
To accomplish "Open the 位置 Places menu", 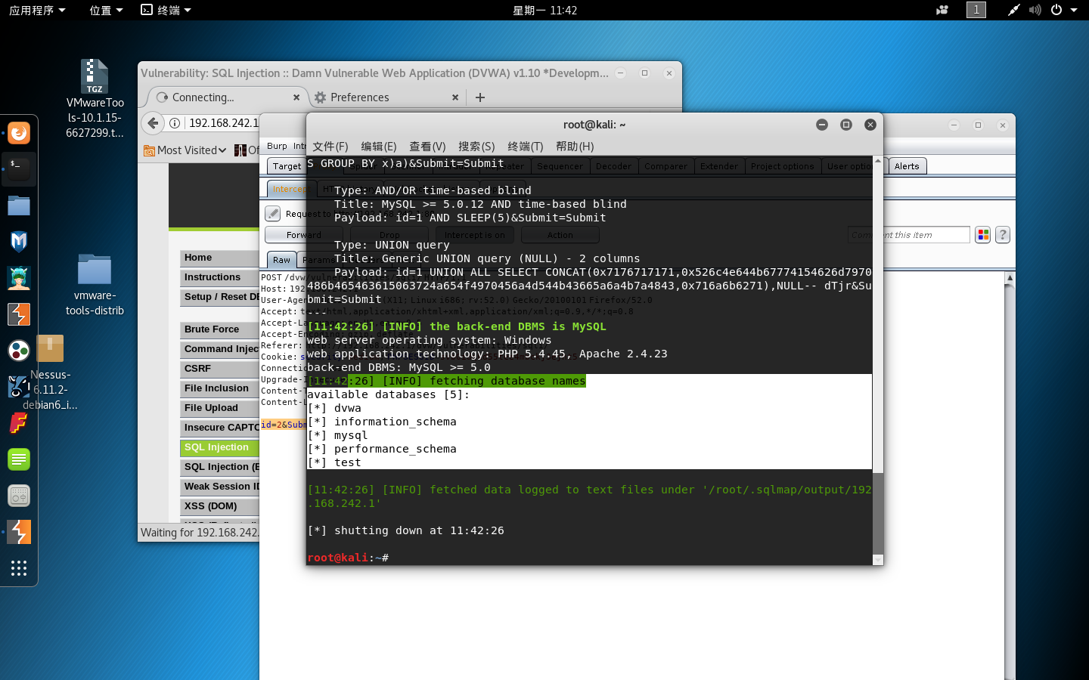I will (106, 10).
